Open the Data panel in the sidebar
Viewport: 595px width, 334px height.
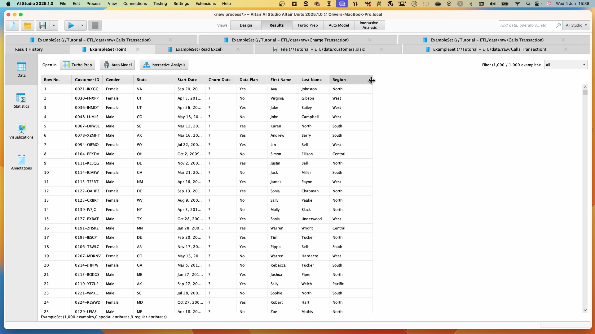tap(21, 70)
